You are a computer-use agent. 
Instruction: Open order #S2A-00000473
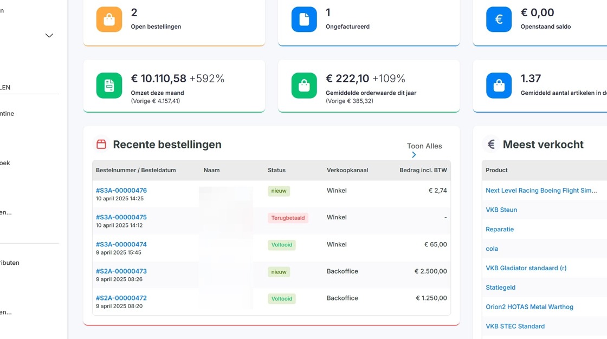(x=121, y=271)
